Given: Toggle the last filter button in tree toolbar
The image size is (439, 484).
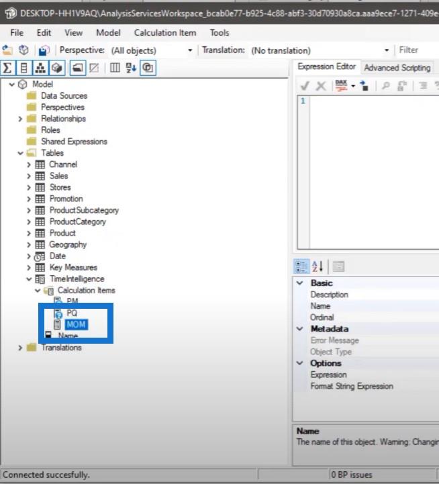Looking at the screenshot, I should tap(148, 68).
